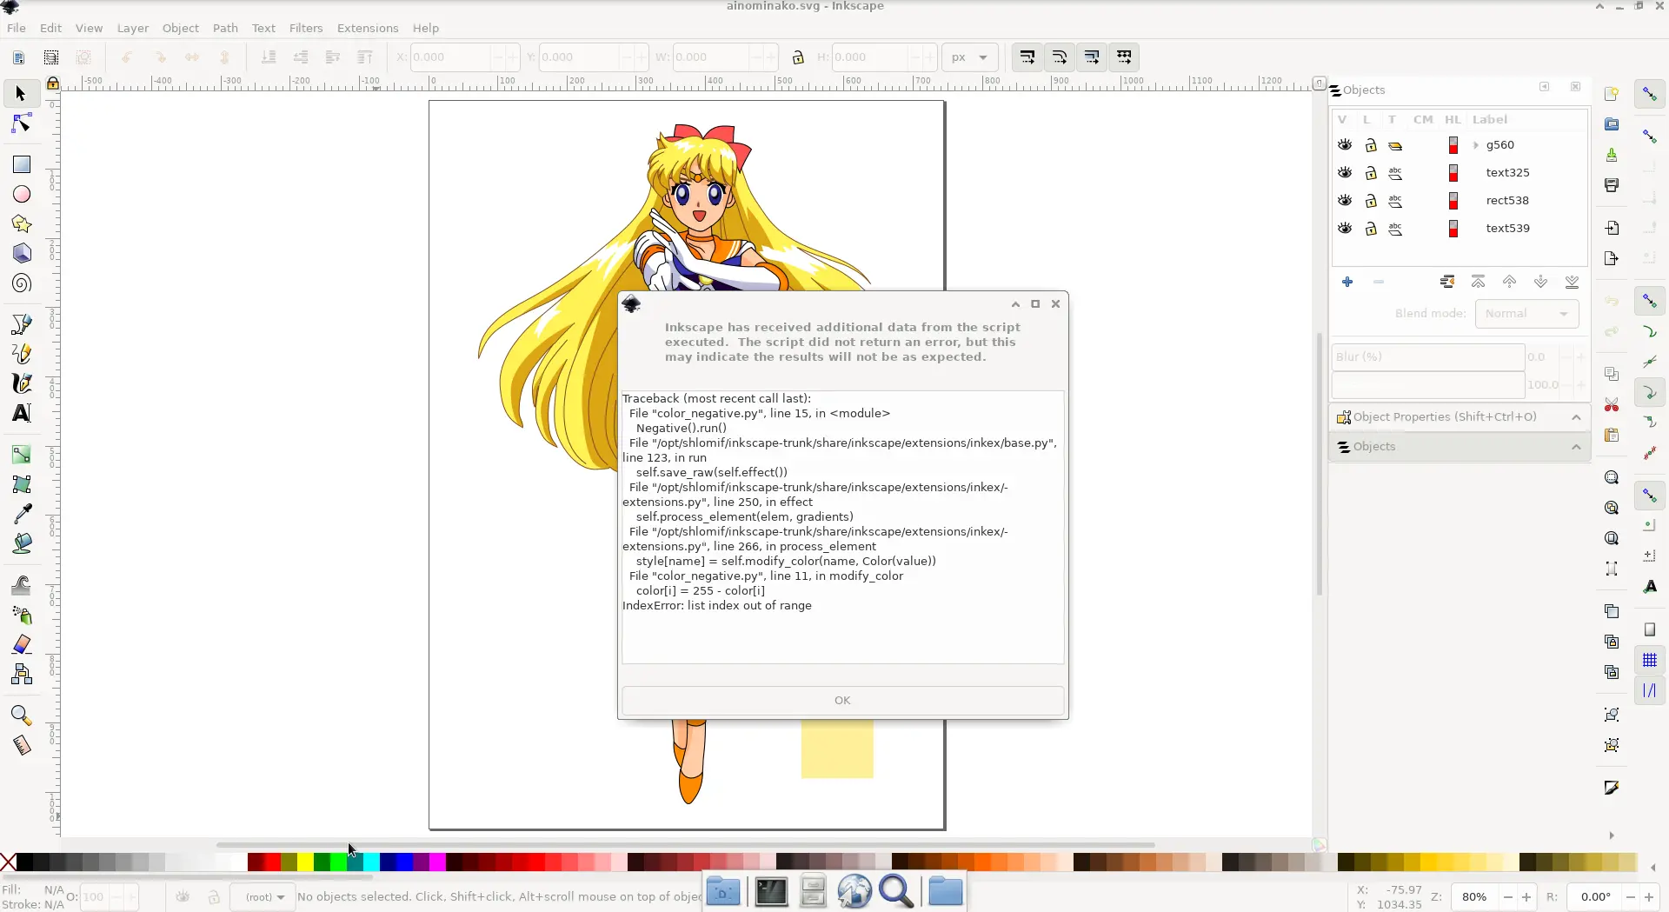Hide the g560 layer
Image resolution: width=1669 pixels, height=912 pixels.
(x=1345, y=145)
